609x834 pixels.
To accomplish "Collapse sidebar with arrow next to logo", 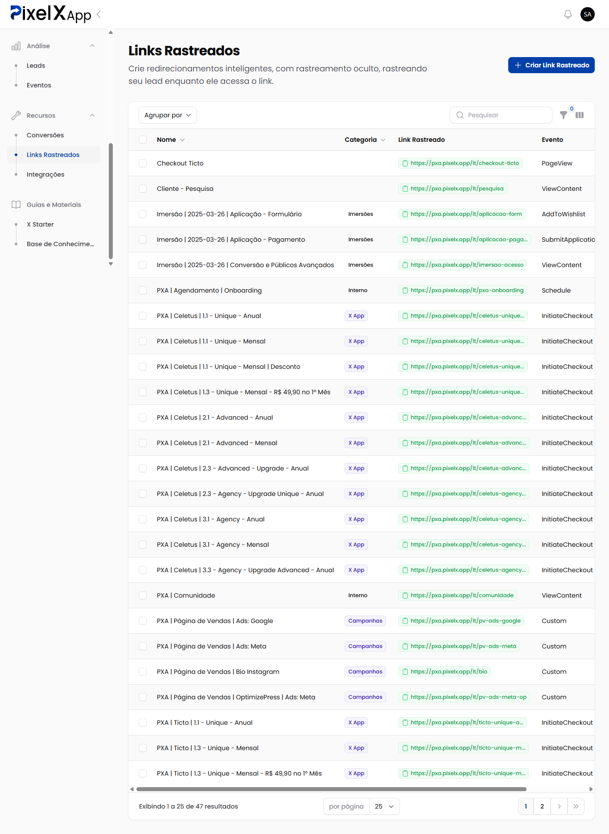I will 99,14.
